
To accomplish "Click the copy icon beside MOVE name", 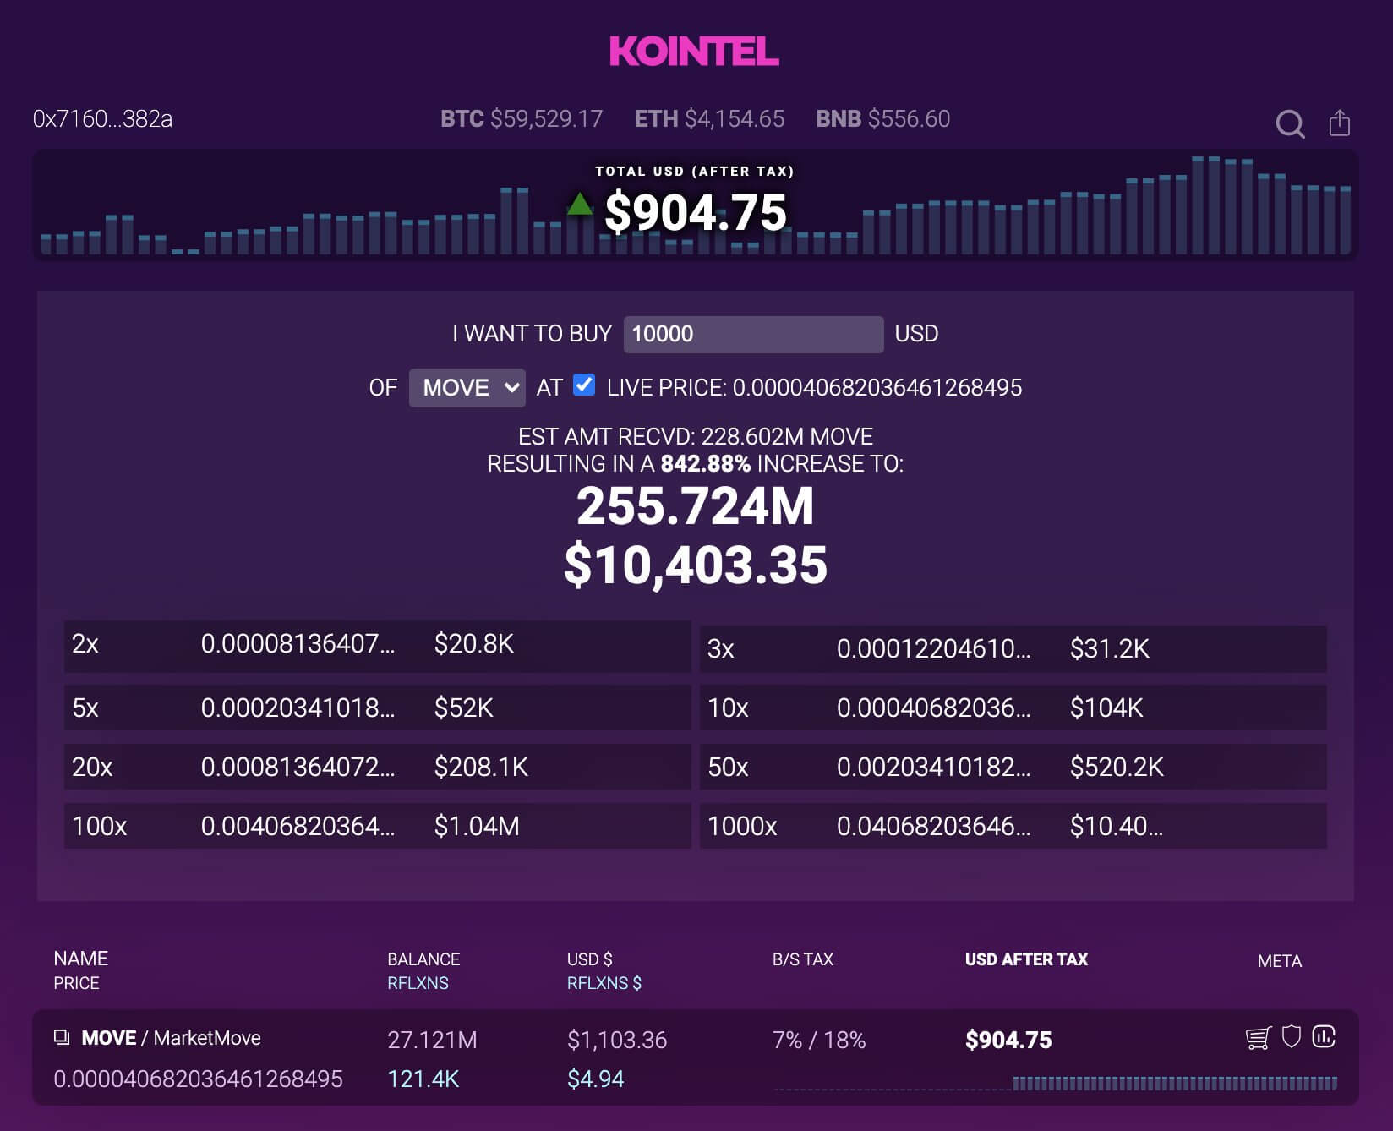I will coord(62,1037).
